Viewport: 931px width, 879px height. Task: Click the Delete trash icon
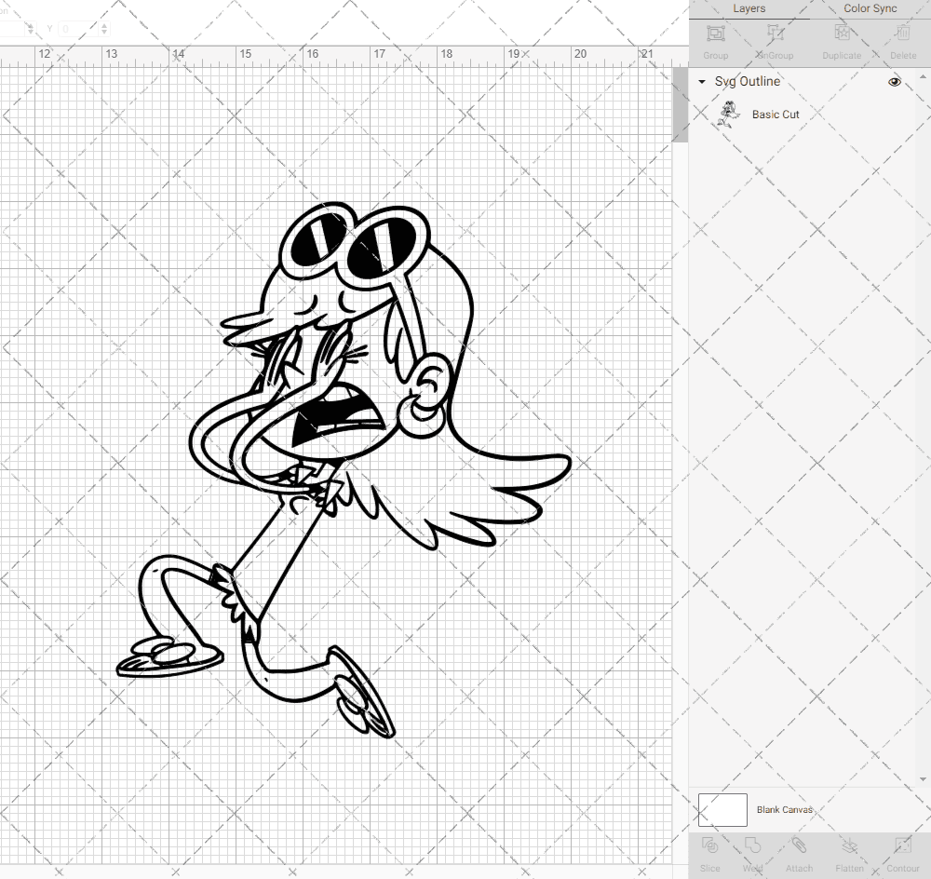pos(902,34)
